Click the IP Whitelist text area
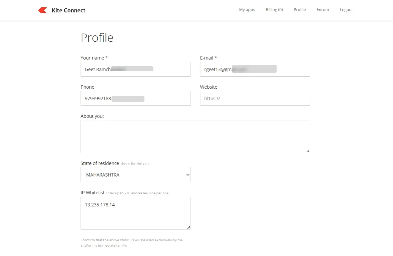 tap(135, 213)
